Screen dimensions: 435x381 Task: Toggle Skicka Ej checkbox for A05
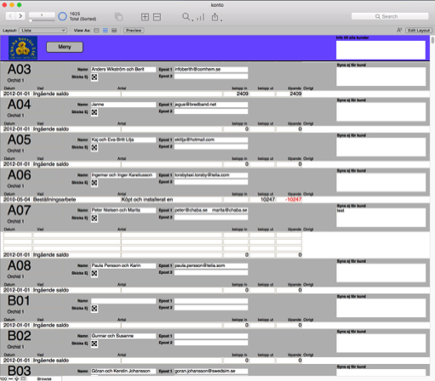[x=94, y=147]
